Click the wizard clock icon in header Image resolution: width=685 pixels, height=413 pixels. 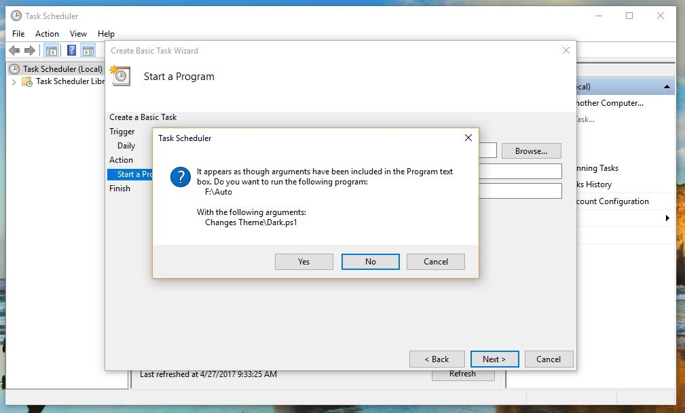(120, 75)
